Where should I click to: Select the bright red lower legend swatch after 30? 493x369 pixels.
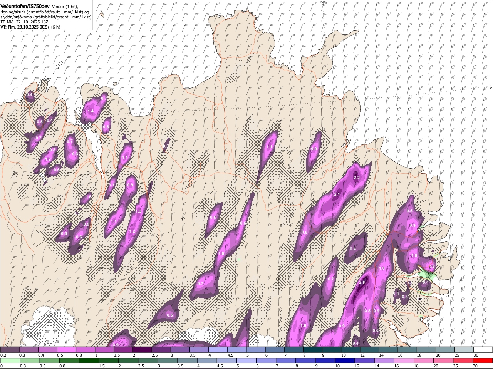coord(482,361)
